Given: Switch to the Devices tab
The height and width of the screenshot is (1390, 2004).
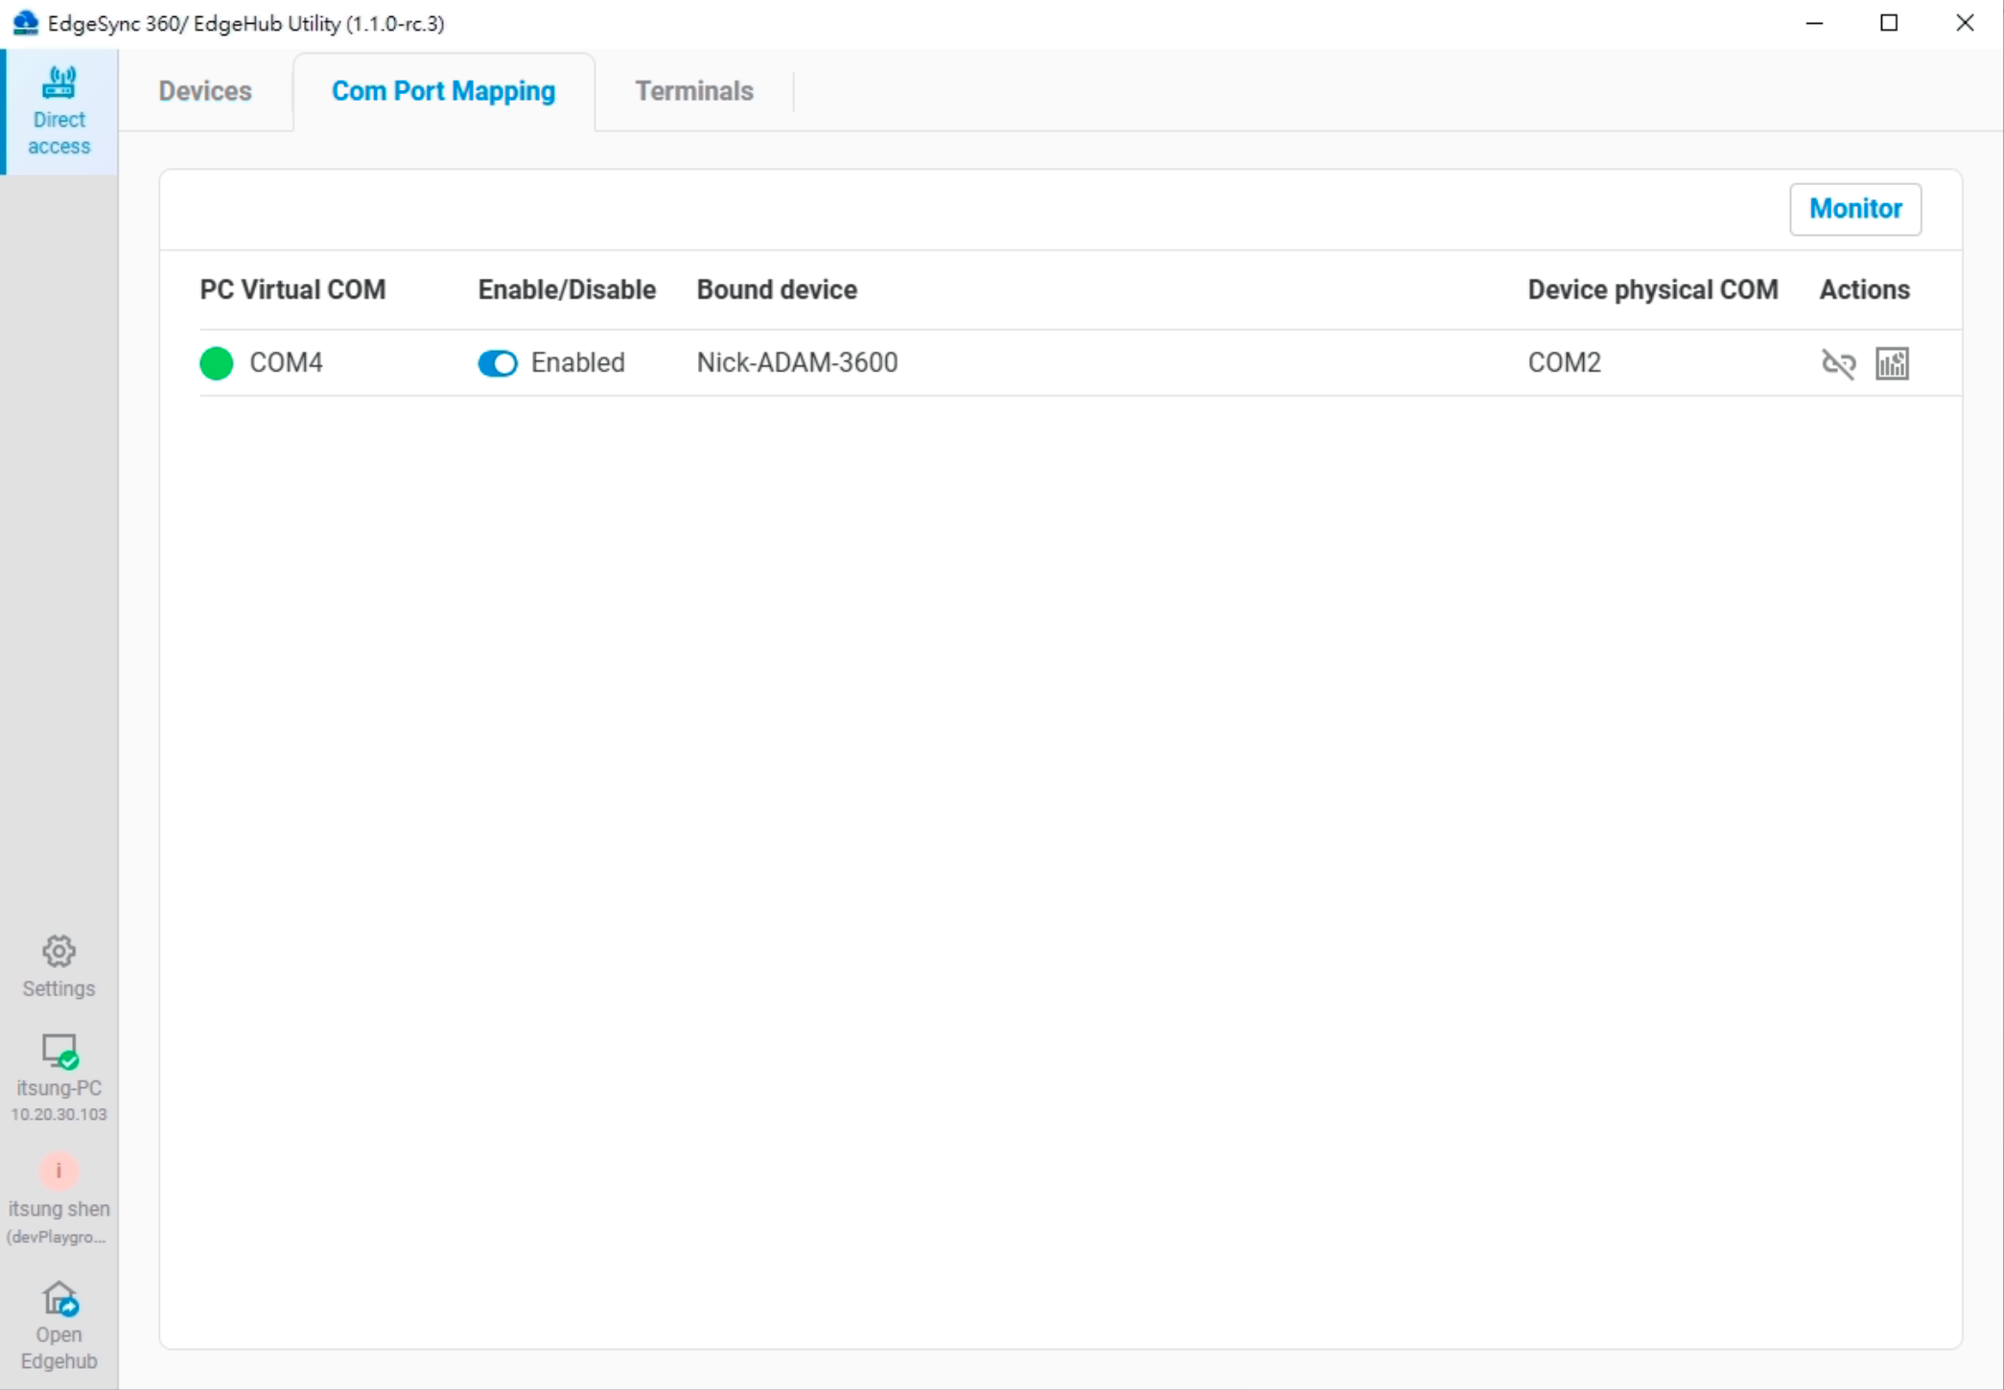Looking at the screenshot, I should 205,91.
